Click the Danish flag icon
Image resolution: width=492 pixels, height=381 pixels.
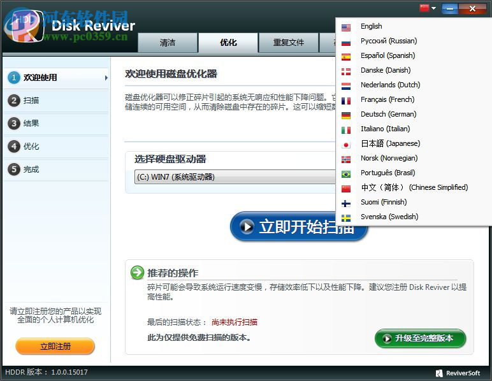346,71
